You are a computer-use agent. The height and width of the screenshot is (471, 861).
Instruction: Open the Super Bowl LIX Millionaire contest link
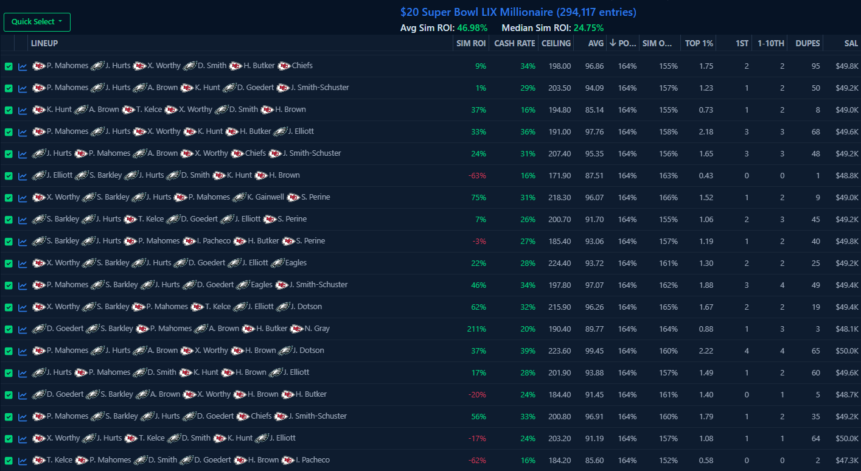click(518, 12)
